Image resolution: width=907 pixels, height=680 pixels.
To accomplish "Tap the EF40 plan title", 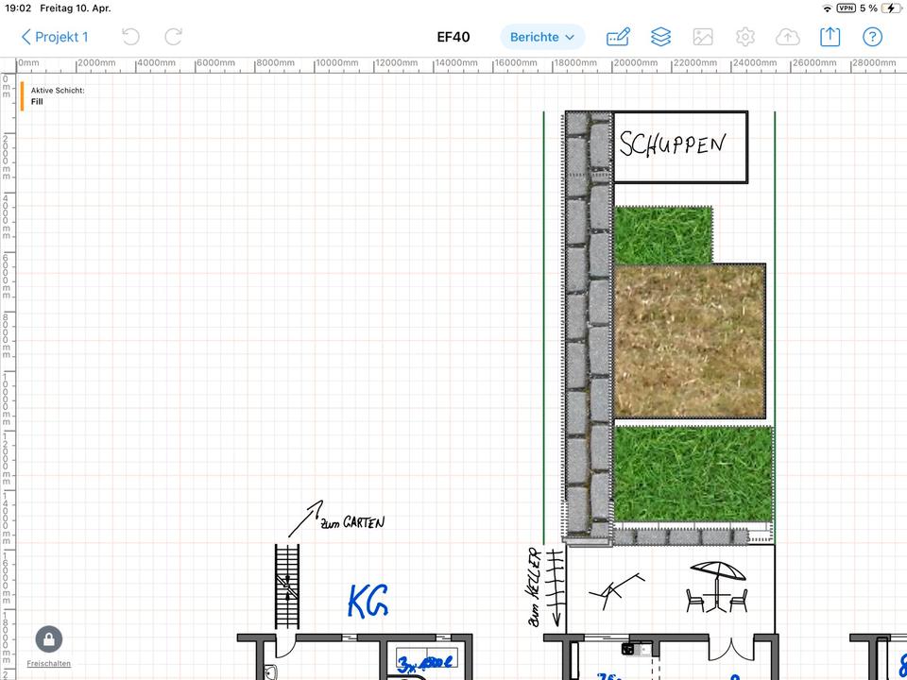I will 453,37.
